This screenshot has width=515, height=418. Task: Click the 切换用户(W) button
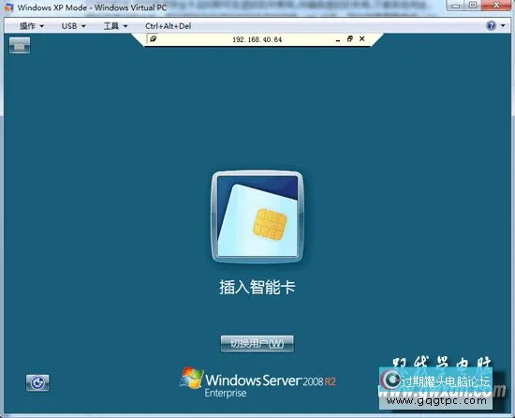point(257,343)
